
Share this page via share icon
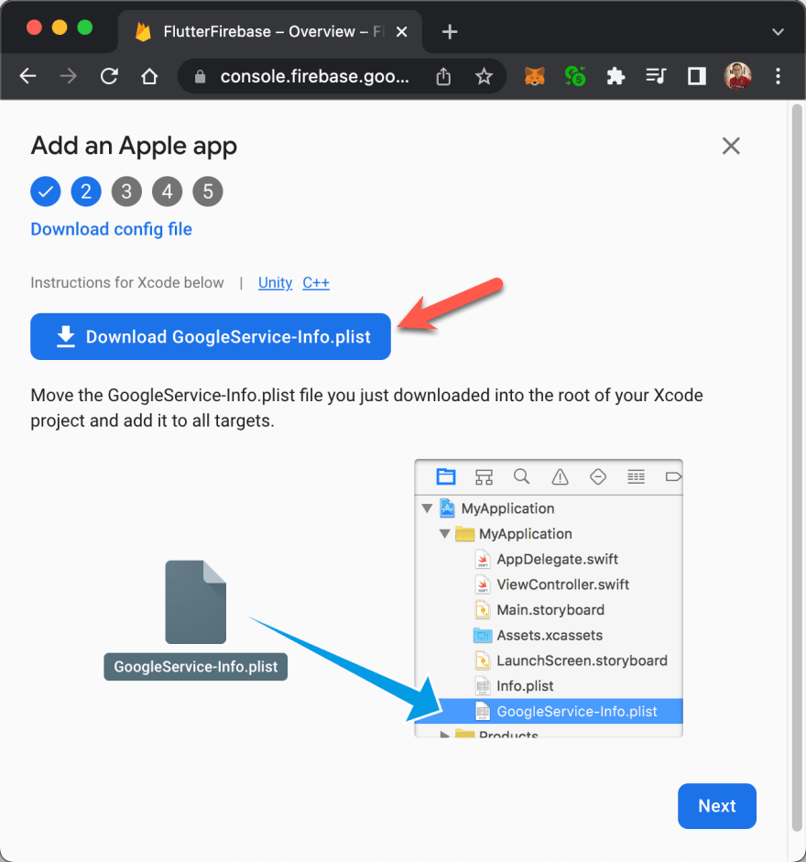coord(443,76)
